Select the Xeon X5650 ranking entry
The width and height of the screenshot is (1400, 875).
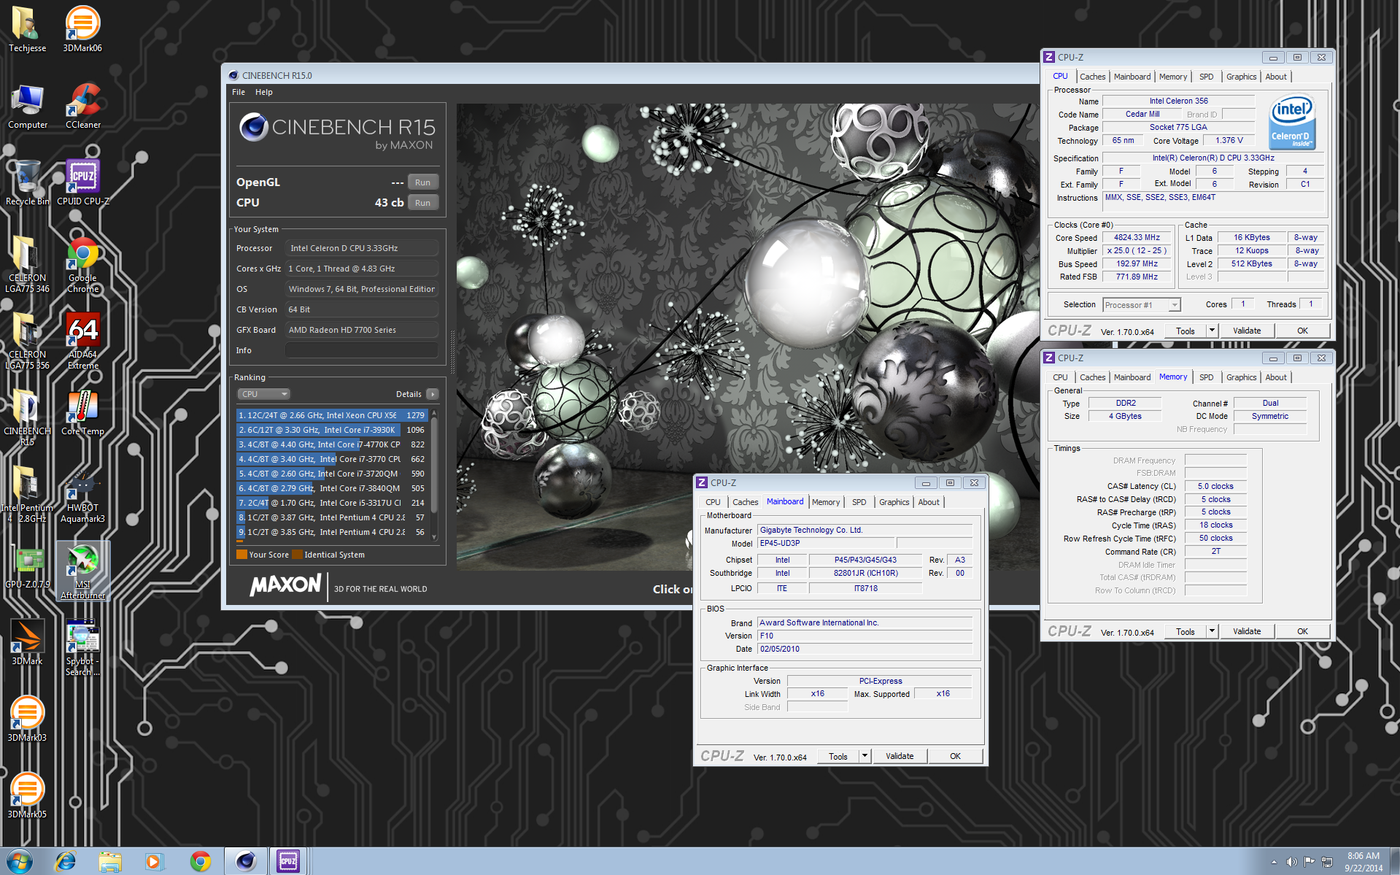click(332, 415)
